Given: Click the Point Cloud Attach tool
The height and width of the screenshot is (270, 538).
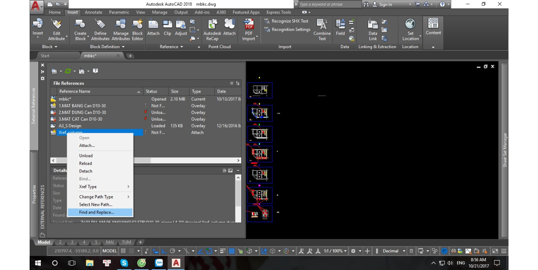Looking at the screenshot, I should click(x=229, y=27).
